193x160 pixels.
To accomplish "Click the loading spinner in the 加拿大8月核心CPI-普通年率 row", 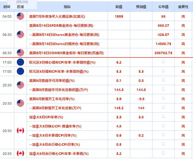I will [163, 126].
